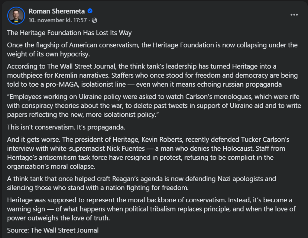Click the globe public audience icon
308x238 pixels.
point(95,20)
